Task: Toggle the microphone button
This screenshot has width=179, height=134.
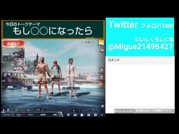Action: 79,110
